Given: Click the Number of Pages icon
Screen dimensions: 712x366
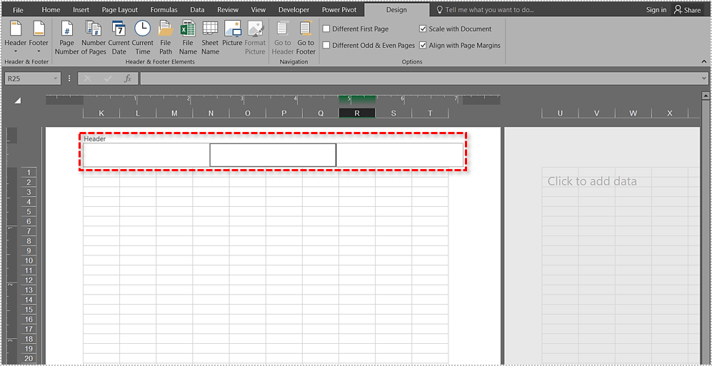Looking at the screenshot, I should click(94, 37).
